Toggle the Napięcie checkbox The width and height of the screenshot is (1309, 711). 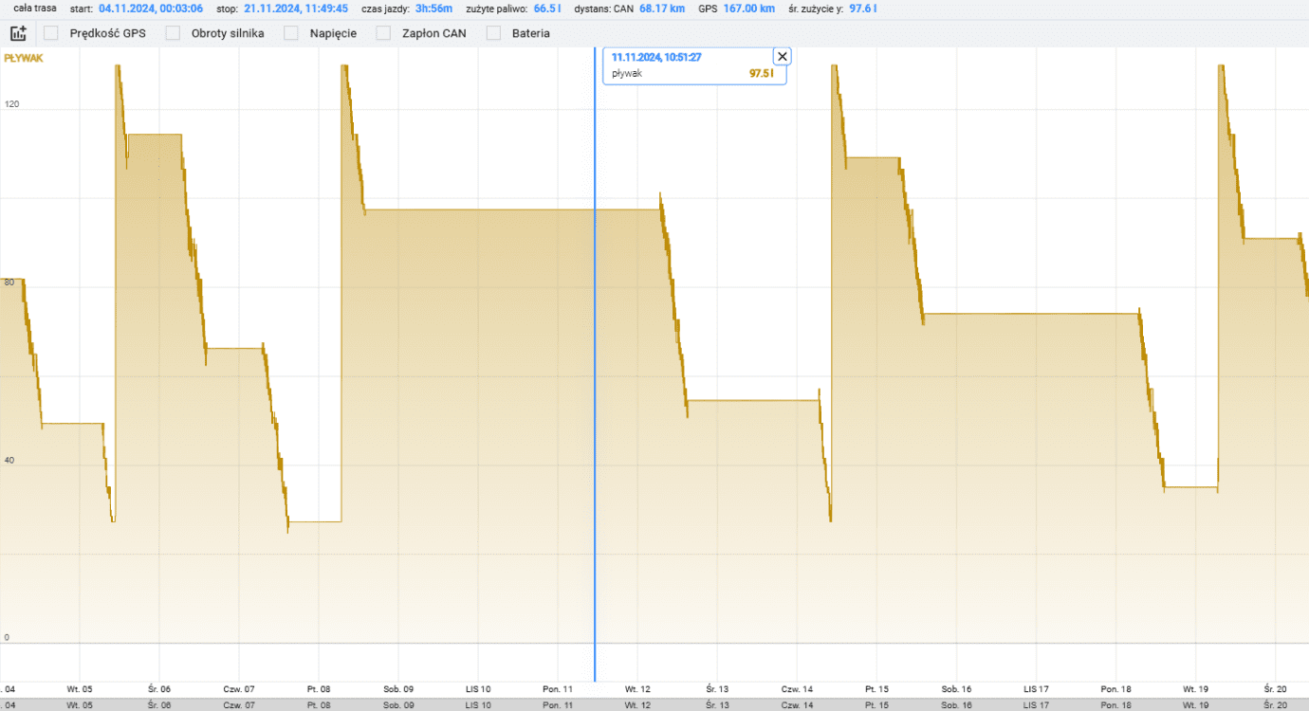coord(291,33)
